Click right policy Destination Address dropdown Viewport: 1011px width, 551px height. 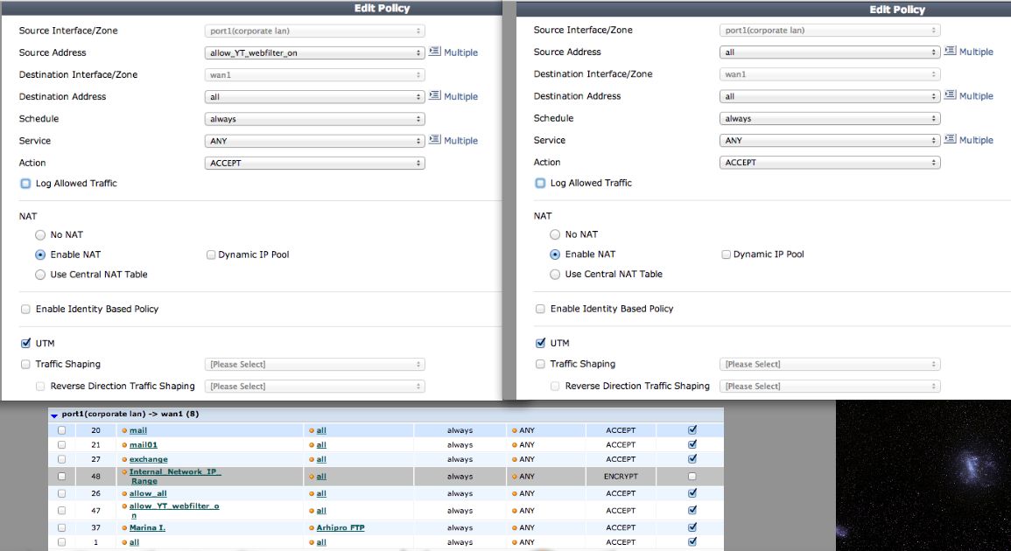pos(830,96)
